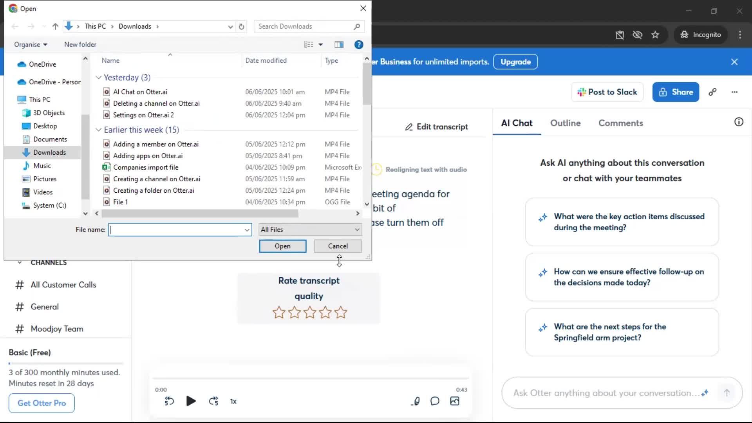The height and width of the screenshot is (423, 752).
Task: Select AI Chat on Otter.ai file
Action: [140, 92]
